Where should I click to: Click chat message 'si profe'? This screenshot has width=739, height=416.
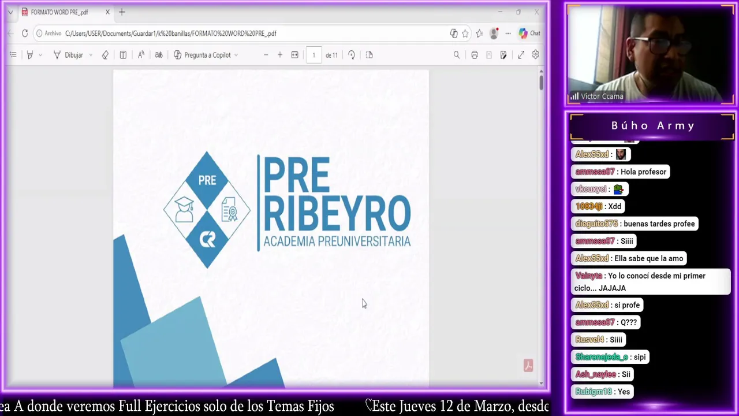[627, 305]
